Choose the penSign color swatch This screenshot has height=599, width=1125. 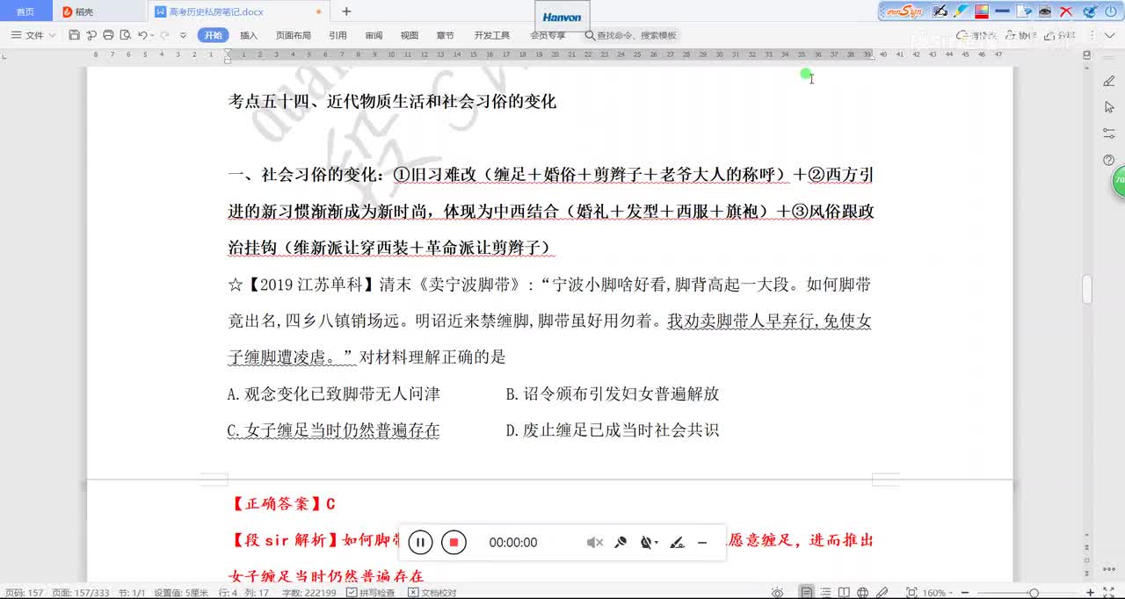pos(982,11)
